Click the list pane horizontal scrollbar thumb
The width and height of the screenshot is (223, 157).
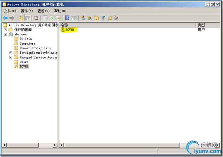(122, 145)
